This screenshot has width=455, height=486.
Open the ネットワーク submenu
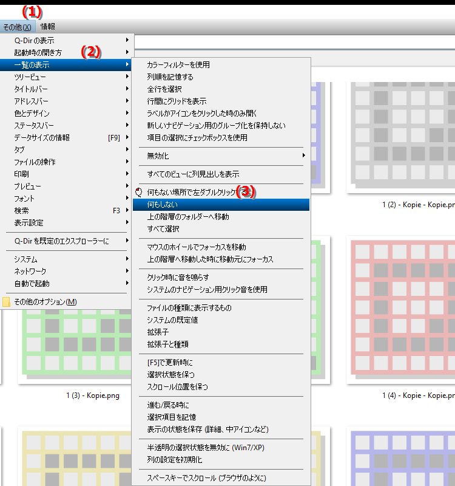pyautogui.click(x=66, y=271)
